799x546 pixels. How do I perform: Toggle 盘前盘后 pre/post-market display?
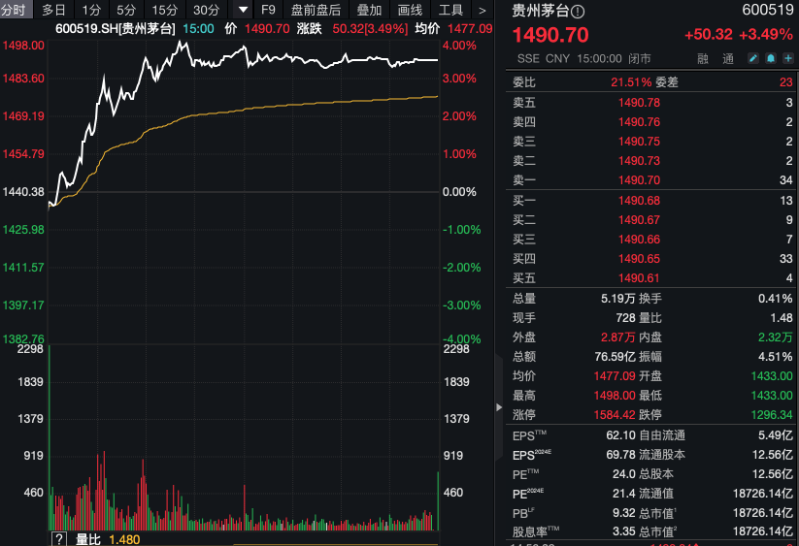316,10
